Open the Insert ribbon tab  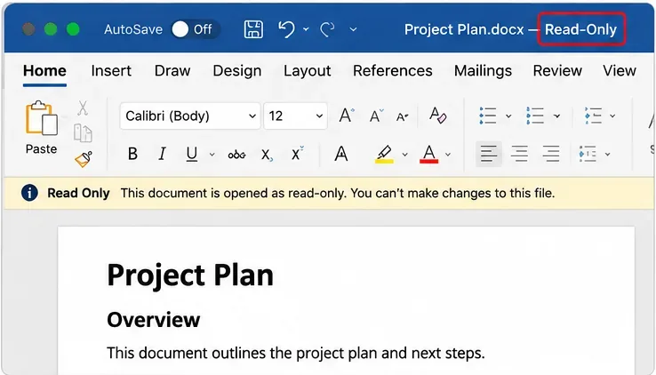point(111,71)
